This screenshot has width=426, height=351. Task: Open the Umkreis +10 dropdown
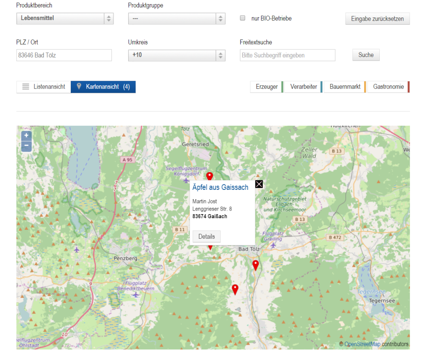pos(176,55)
